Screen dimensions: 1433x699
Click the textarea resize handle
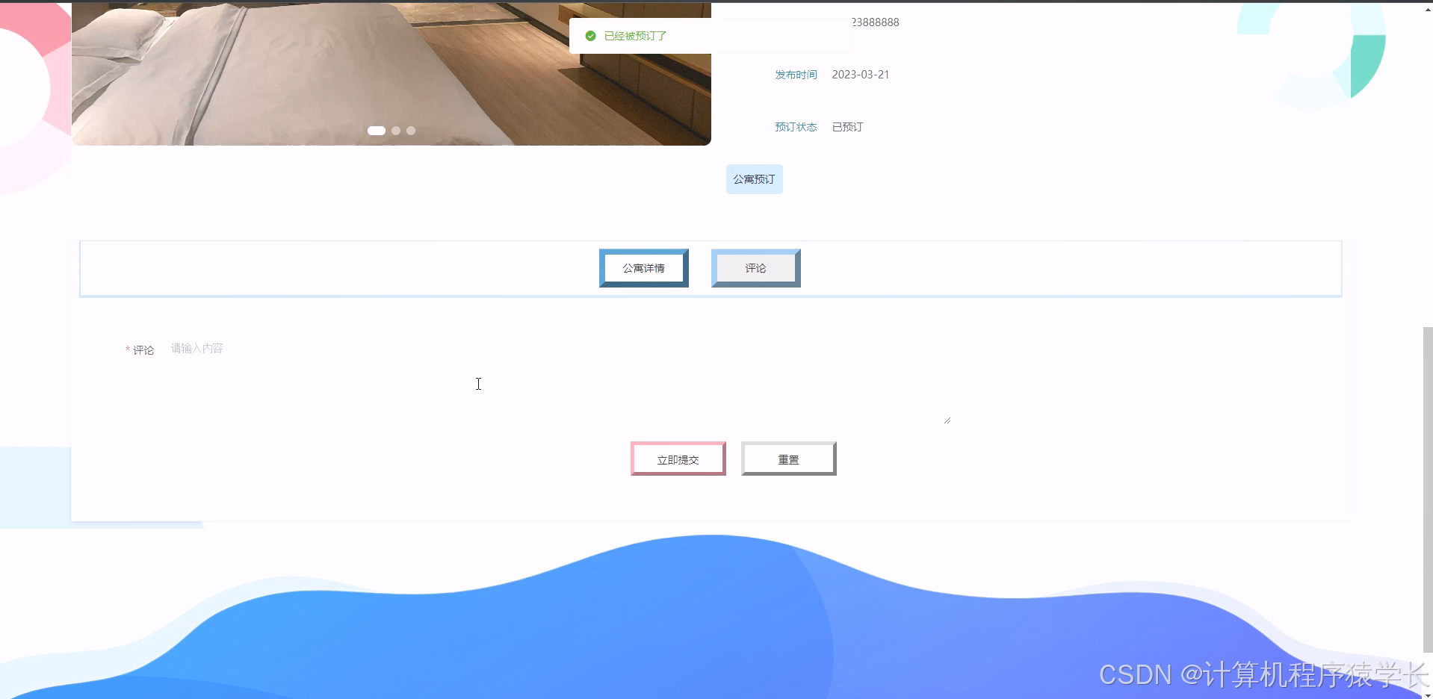tap(947, 419)
